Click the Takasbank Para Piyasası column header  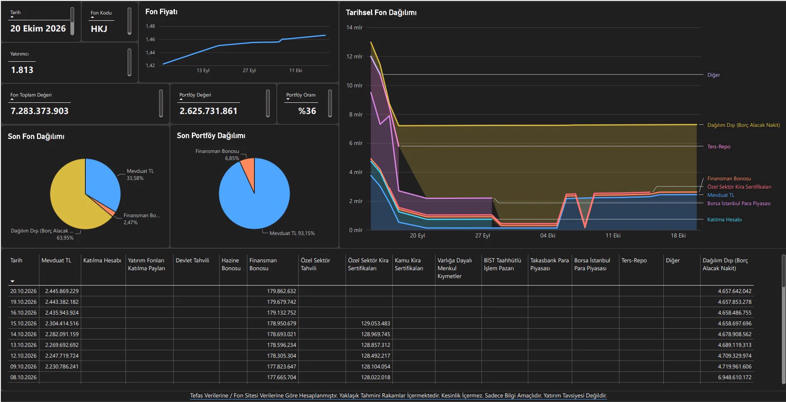549,264
